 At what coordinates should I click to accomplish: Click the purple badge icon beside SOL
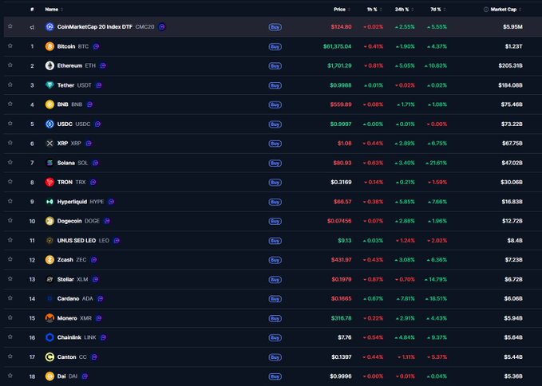coord(96,163)
